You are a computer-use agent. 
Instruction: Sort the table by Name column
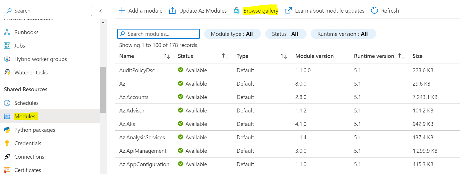pos(167,56)
